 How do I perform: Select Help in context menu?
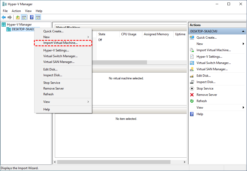pyautogui.click(x=63, y=109)
